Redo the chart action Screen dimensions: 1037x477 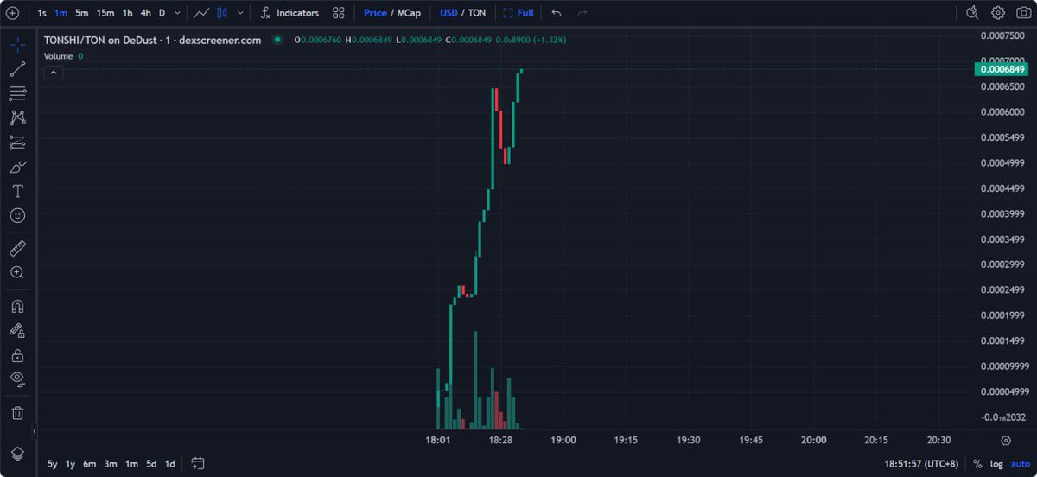[x=582, y=13]
